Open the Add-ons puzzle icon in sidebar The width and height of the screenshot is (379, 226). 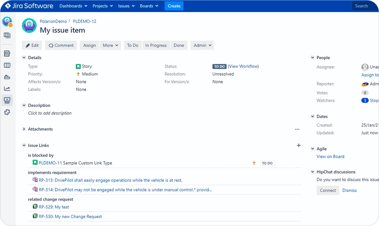pyautogui.click(x=7, y=112)
